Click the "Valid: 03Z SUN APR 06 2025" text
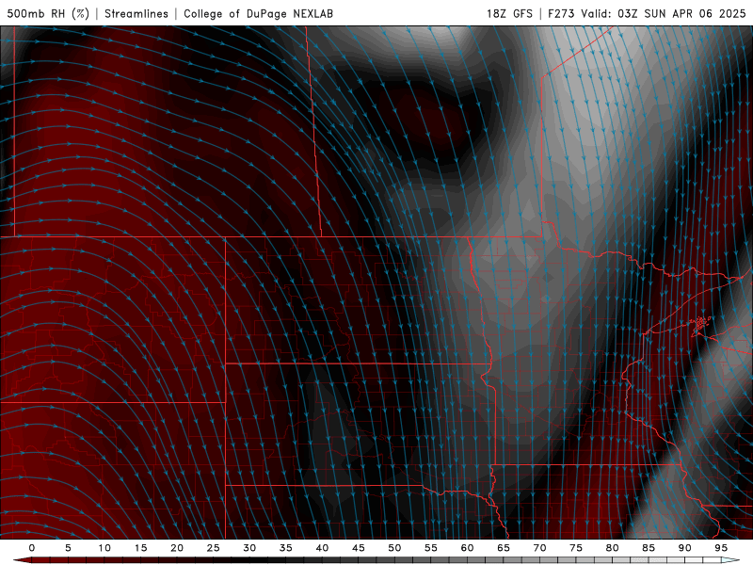 664,13
